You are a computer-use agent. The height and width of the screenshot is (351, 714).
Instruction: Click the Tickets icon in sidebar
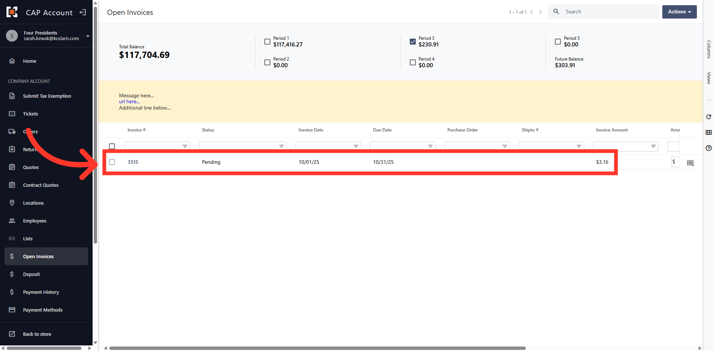pyautogui.click(x=12, y=114)
